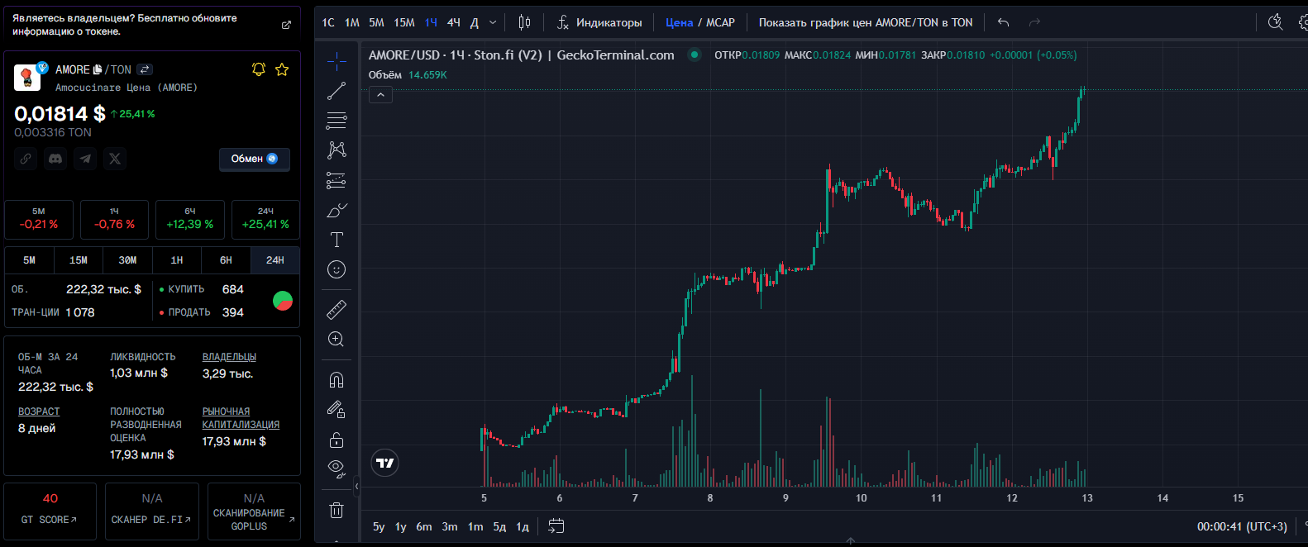Toggle magnet mode for drawings
The height and width of the screenshot is (547, 1308).
pos(337,379)
